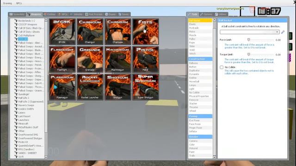
Task: Enable the No Collide checkbox
Action: [222, 67]
